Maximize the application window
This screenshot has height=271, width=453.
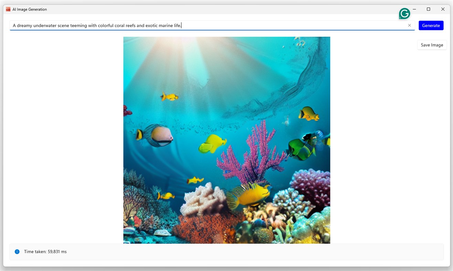coord(428,9)
